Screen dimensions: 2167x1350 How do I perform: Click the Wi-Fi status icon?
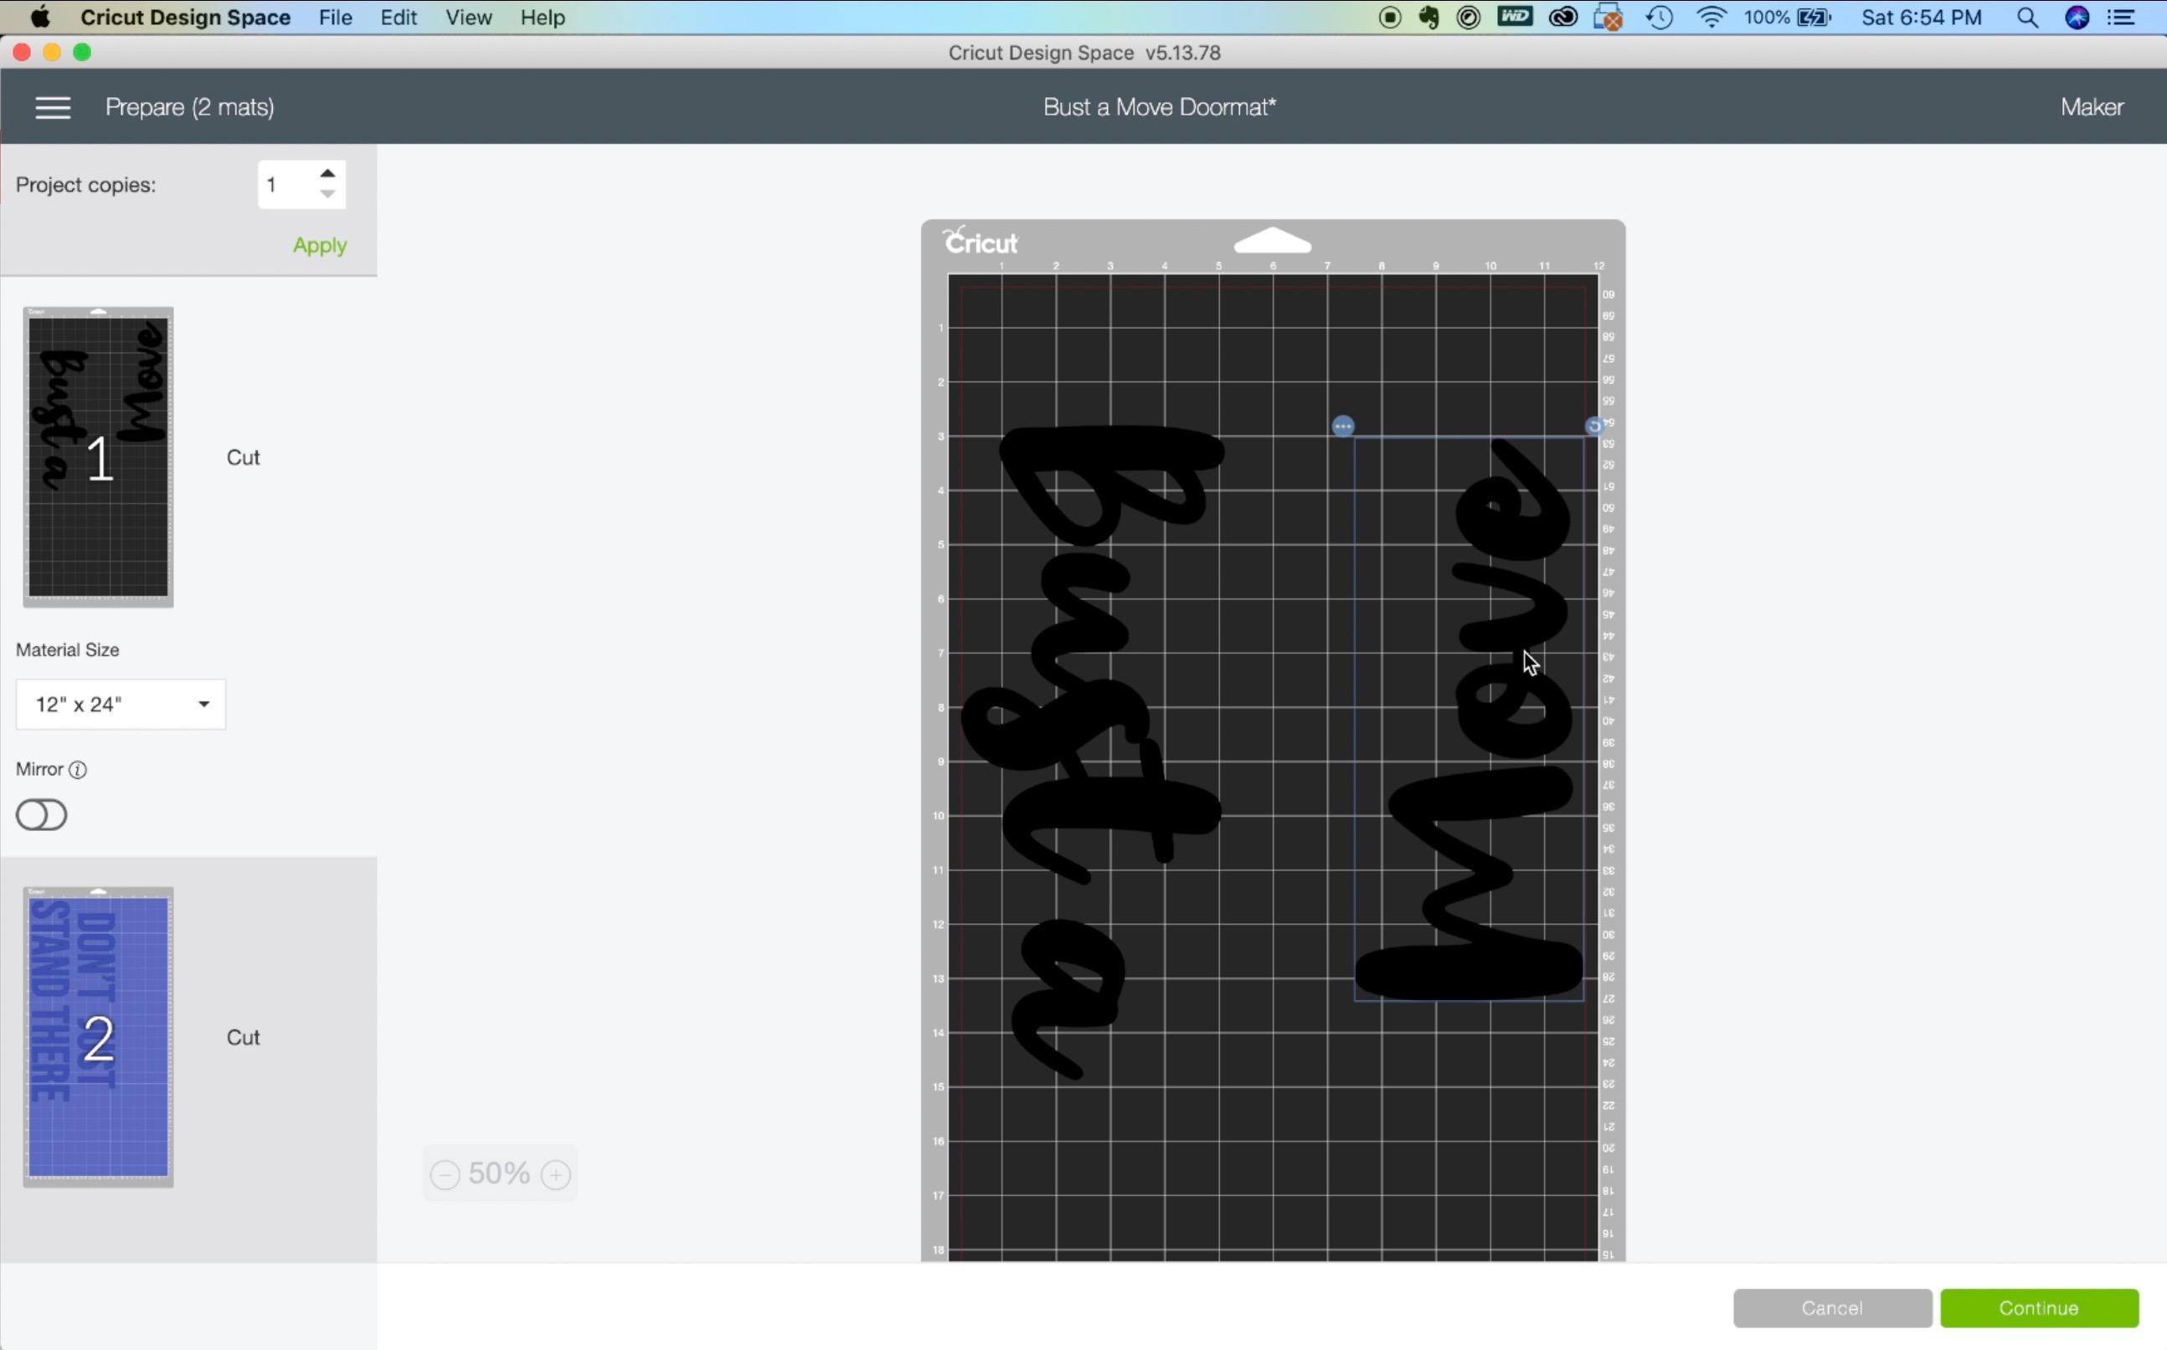[x=1711, y=17]
